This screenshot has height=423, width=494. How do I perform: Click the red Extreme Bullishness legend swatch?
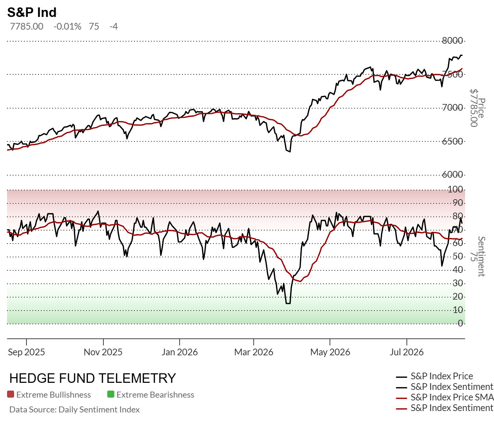pos(11,394)
